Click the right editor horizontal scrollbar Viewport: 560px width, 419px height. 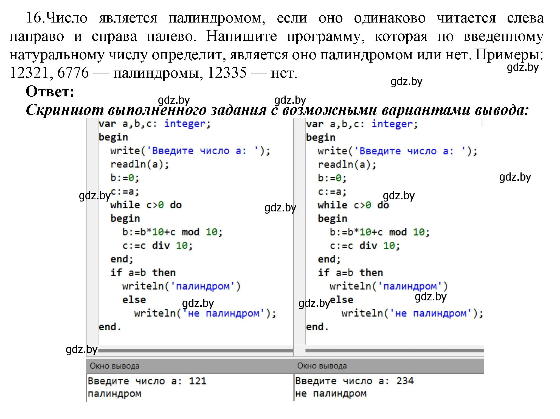click(395, 351)
